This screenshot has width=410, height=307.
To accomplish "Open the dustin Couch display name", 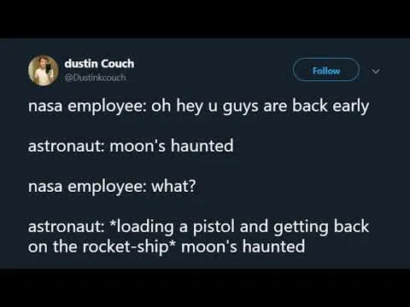I will point(99,63).
